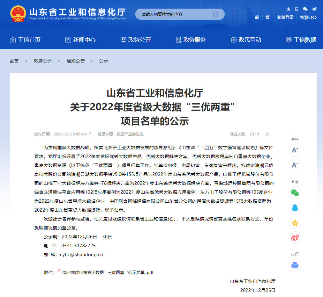Viewport: 323px width, 297px height.
Task: Switch to simplified Chinese 简
Action: [257, 17]
